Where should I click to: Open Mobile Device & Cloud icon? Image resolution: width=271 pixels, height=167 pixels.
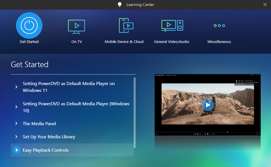[x=126, y=25]
